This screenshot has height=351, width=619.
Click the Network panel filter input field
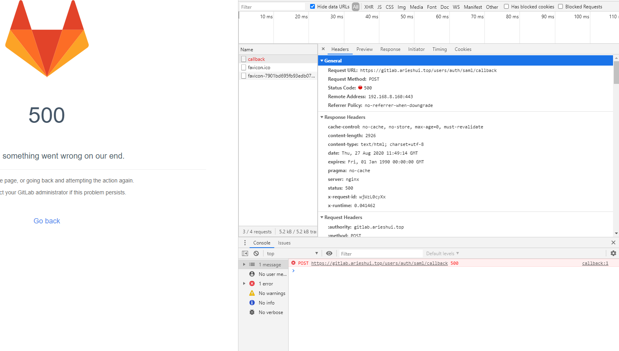pos(272,6)
